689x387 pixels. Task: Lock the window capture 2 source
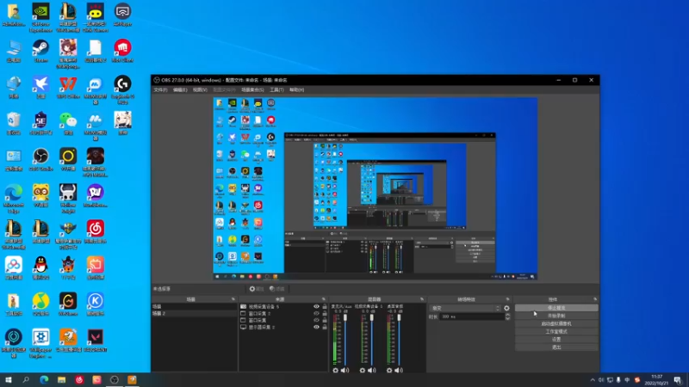click(325, 313)
